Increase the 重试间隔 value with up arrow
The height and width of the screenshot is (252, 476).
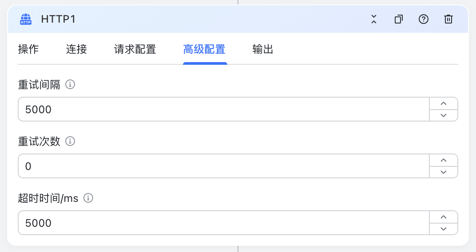pyautogui.click(x=444, y=103)
